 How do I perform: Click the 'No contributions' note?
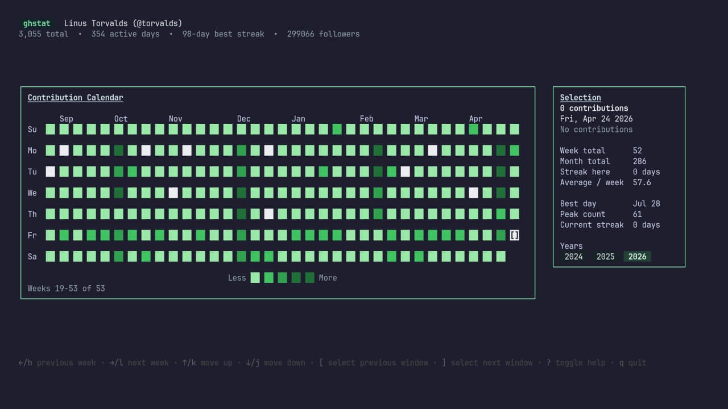596,130
